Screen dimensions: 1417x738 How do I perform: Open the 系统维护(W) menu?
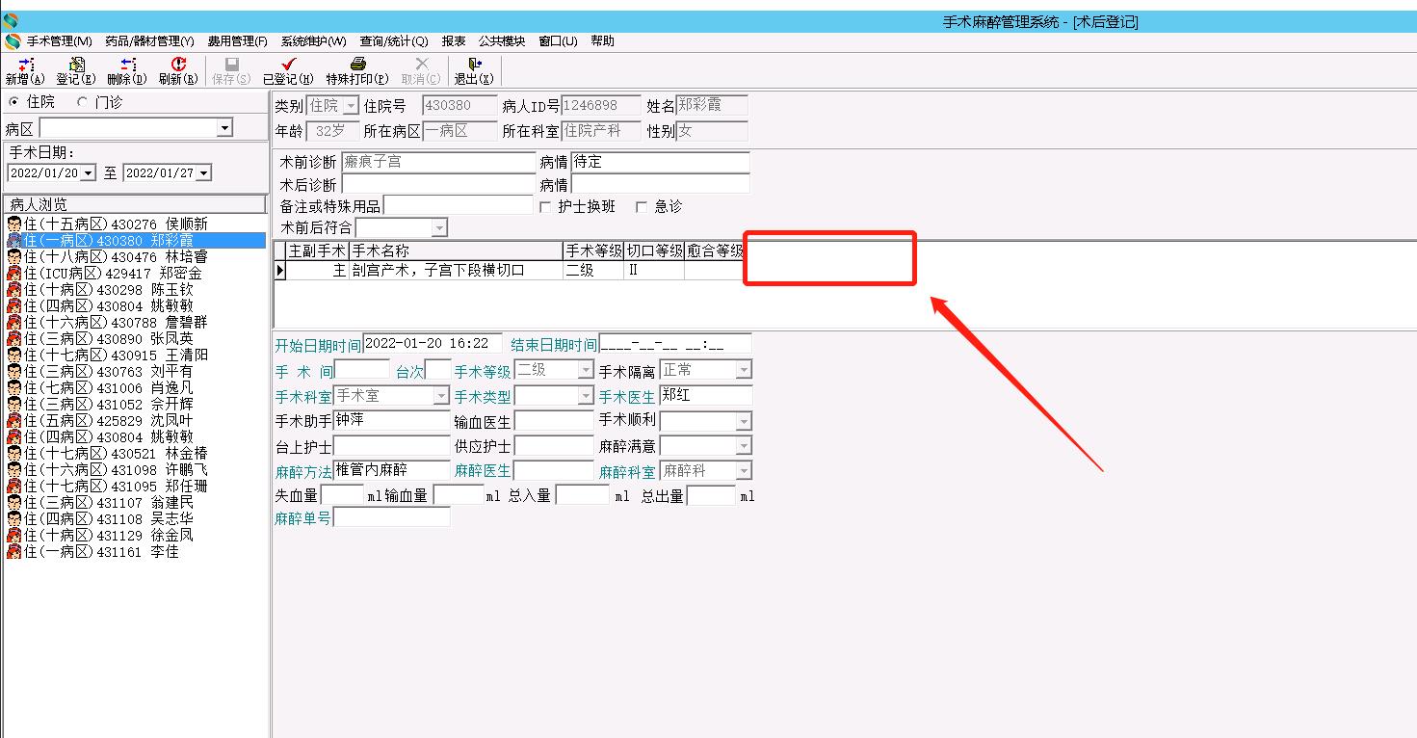314,41
